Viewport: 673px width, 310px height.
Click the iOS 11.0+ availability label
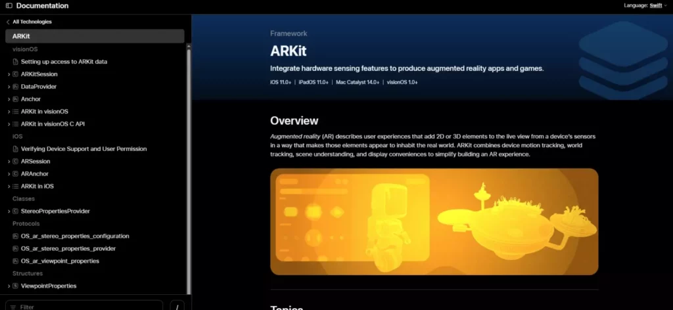coord(281,82)
